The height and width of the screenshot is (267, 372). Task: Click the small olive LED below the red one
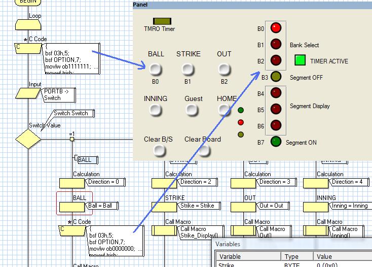[x=241, y=135]
